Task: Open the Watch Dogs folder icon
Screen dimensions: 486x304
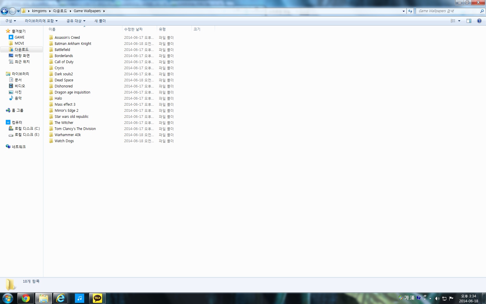Action: [51, 141]
